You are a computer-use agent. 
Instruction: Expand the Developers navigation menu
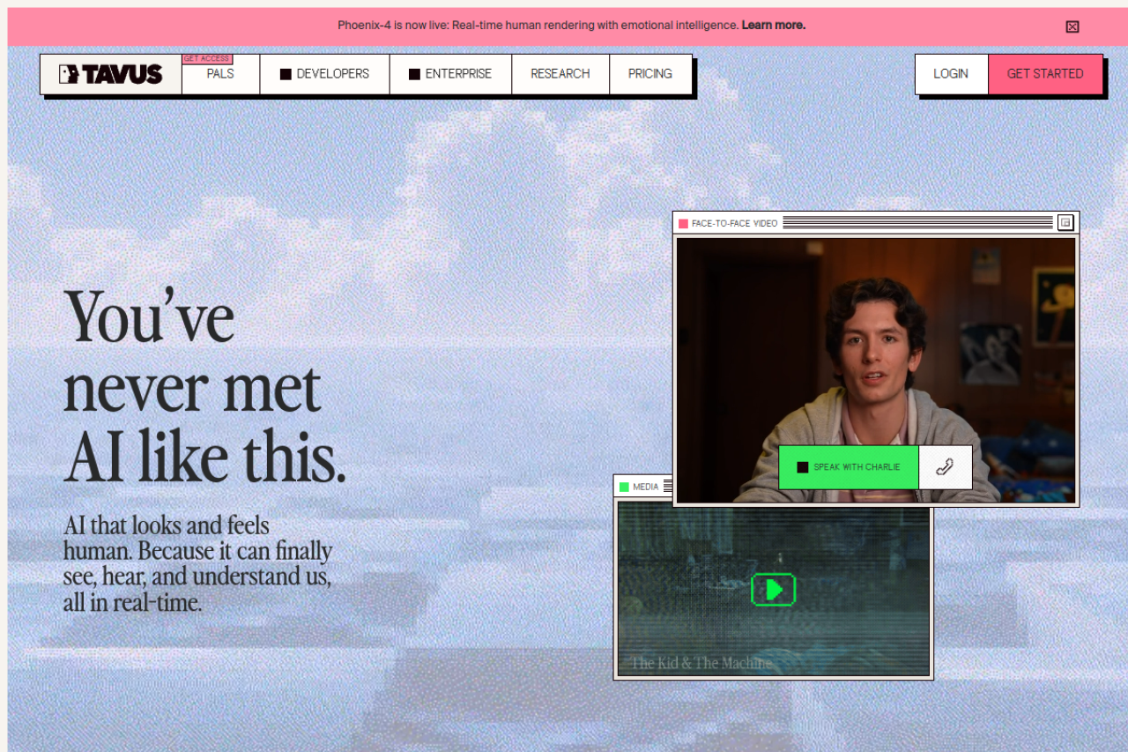(324, 74)
